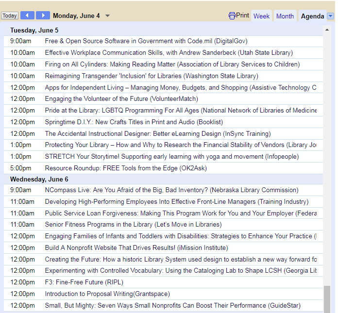Open Effective Workplace Communication Skills event

[169, 52]
